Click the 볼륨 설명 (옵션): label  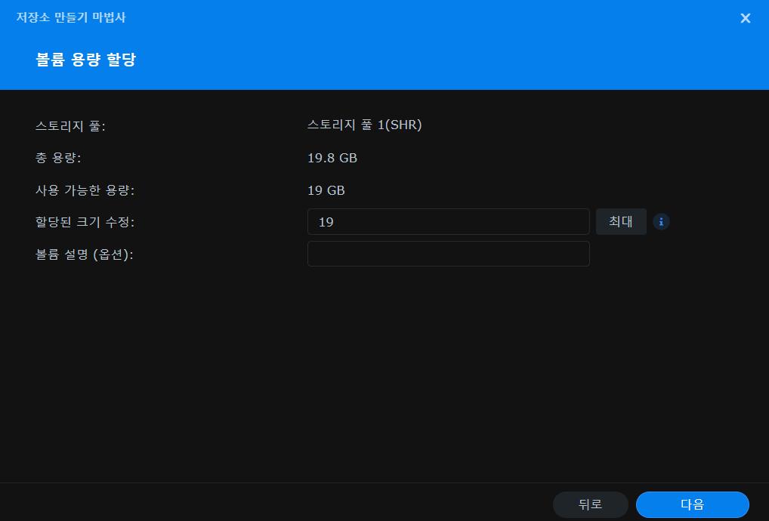pos(84,255)
